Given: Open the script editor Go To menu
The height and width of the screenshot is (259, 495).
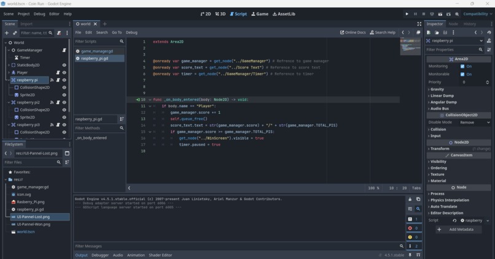Looking at the screenshot, I should (x=117, y=32).
